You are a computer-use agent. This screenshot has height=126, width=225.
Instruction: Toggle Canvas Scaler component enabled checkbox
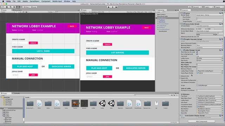[184, 24]
